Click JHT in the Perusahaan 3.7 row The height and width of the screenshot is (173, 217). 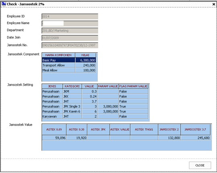72,101
